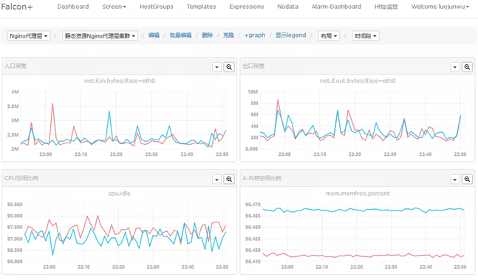Open the Http监控 page
The image size is (478, 280).
pos(386,7)
